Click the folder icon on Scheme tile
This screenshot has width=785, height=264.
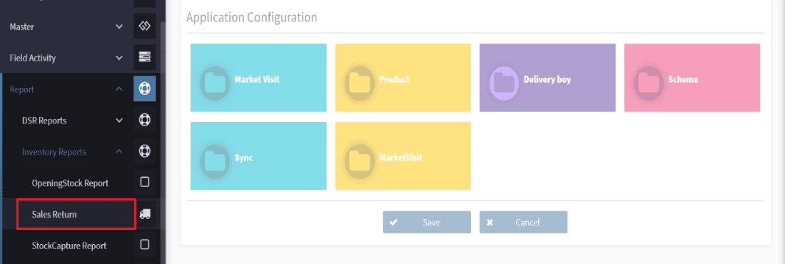[x=649, y=81]
